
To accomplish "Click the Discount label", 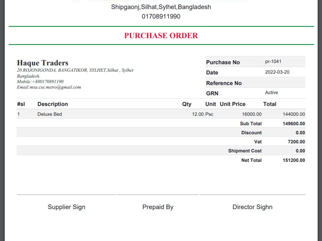I will (x=251, y=133).
